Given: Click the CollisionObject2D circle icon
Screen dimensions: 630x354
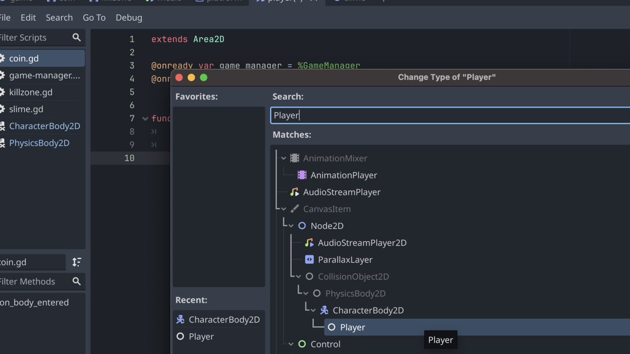Looking at the screenshot, I should tap(309, 276).
